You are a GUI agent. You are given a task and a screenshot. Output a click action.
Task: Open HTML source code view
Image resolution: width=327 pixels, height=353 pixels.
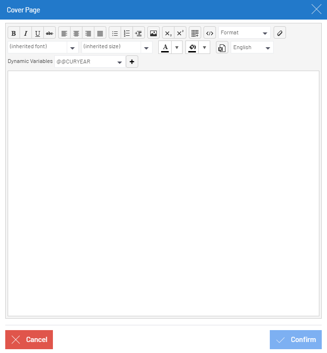(x=210, y=33)
